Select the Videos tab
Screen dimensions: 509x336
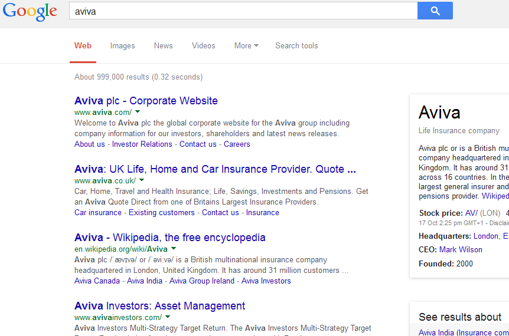(204, 46)
